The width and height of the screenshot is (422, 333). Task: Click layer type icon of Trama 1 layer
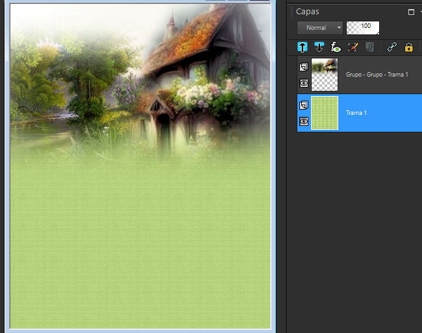[x=304, y=105]
